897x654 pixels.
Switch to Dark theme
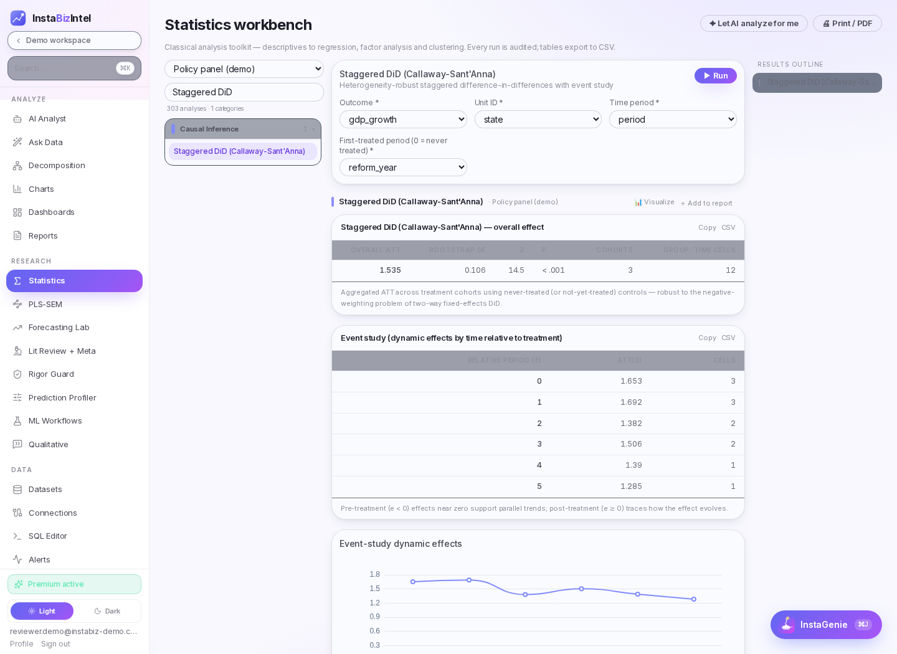(x=107, y=611)
